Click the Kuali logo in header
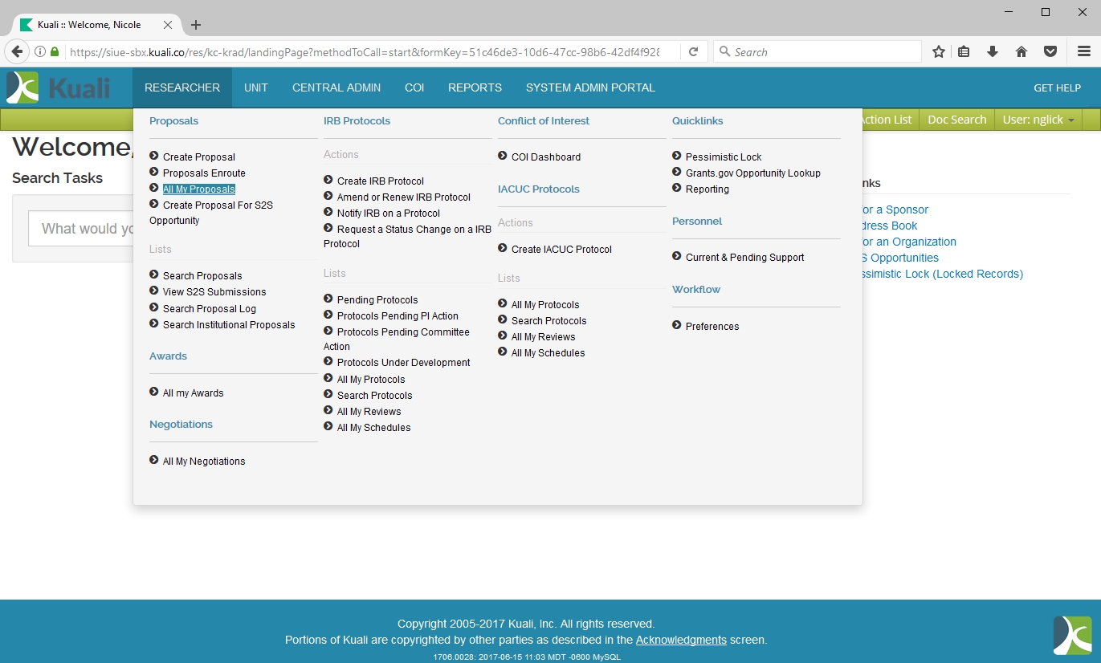1101x663 pixels. [58, 87]
